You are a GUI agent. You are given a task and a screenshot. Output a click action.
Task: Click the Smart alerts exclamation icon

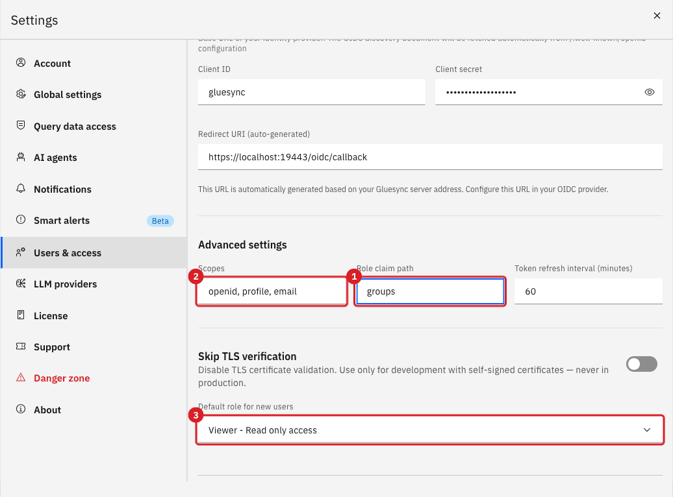[21, 219]
